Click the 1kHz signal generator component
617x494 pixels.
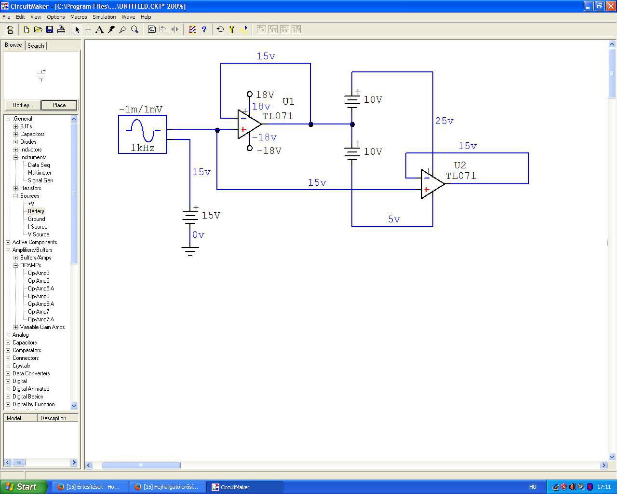point(143,135)
